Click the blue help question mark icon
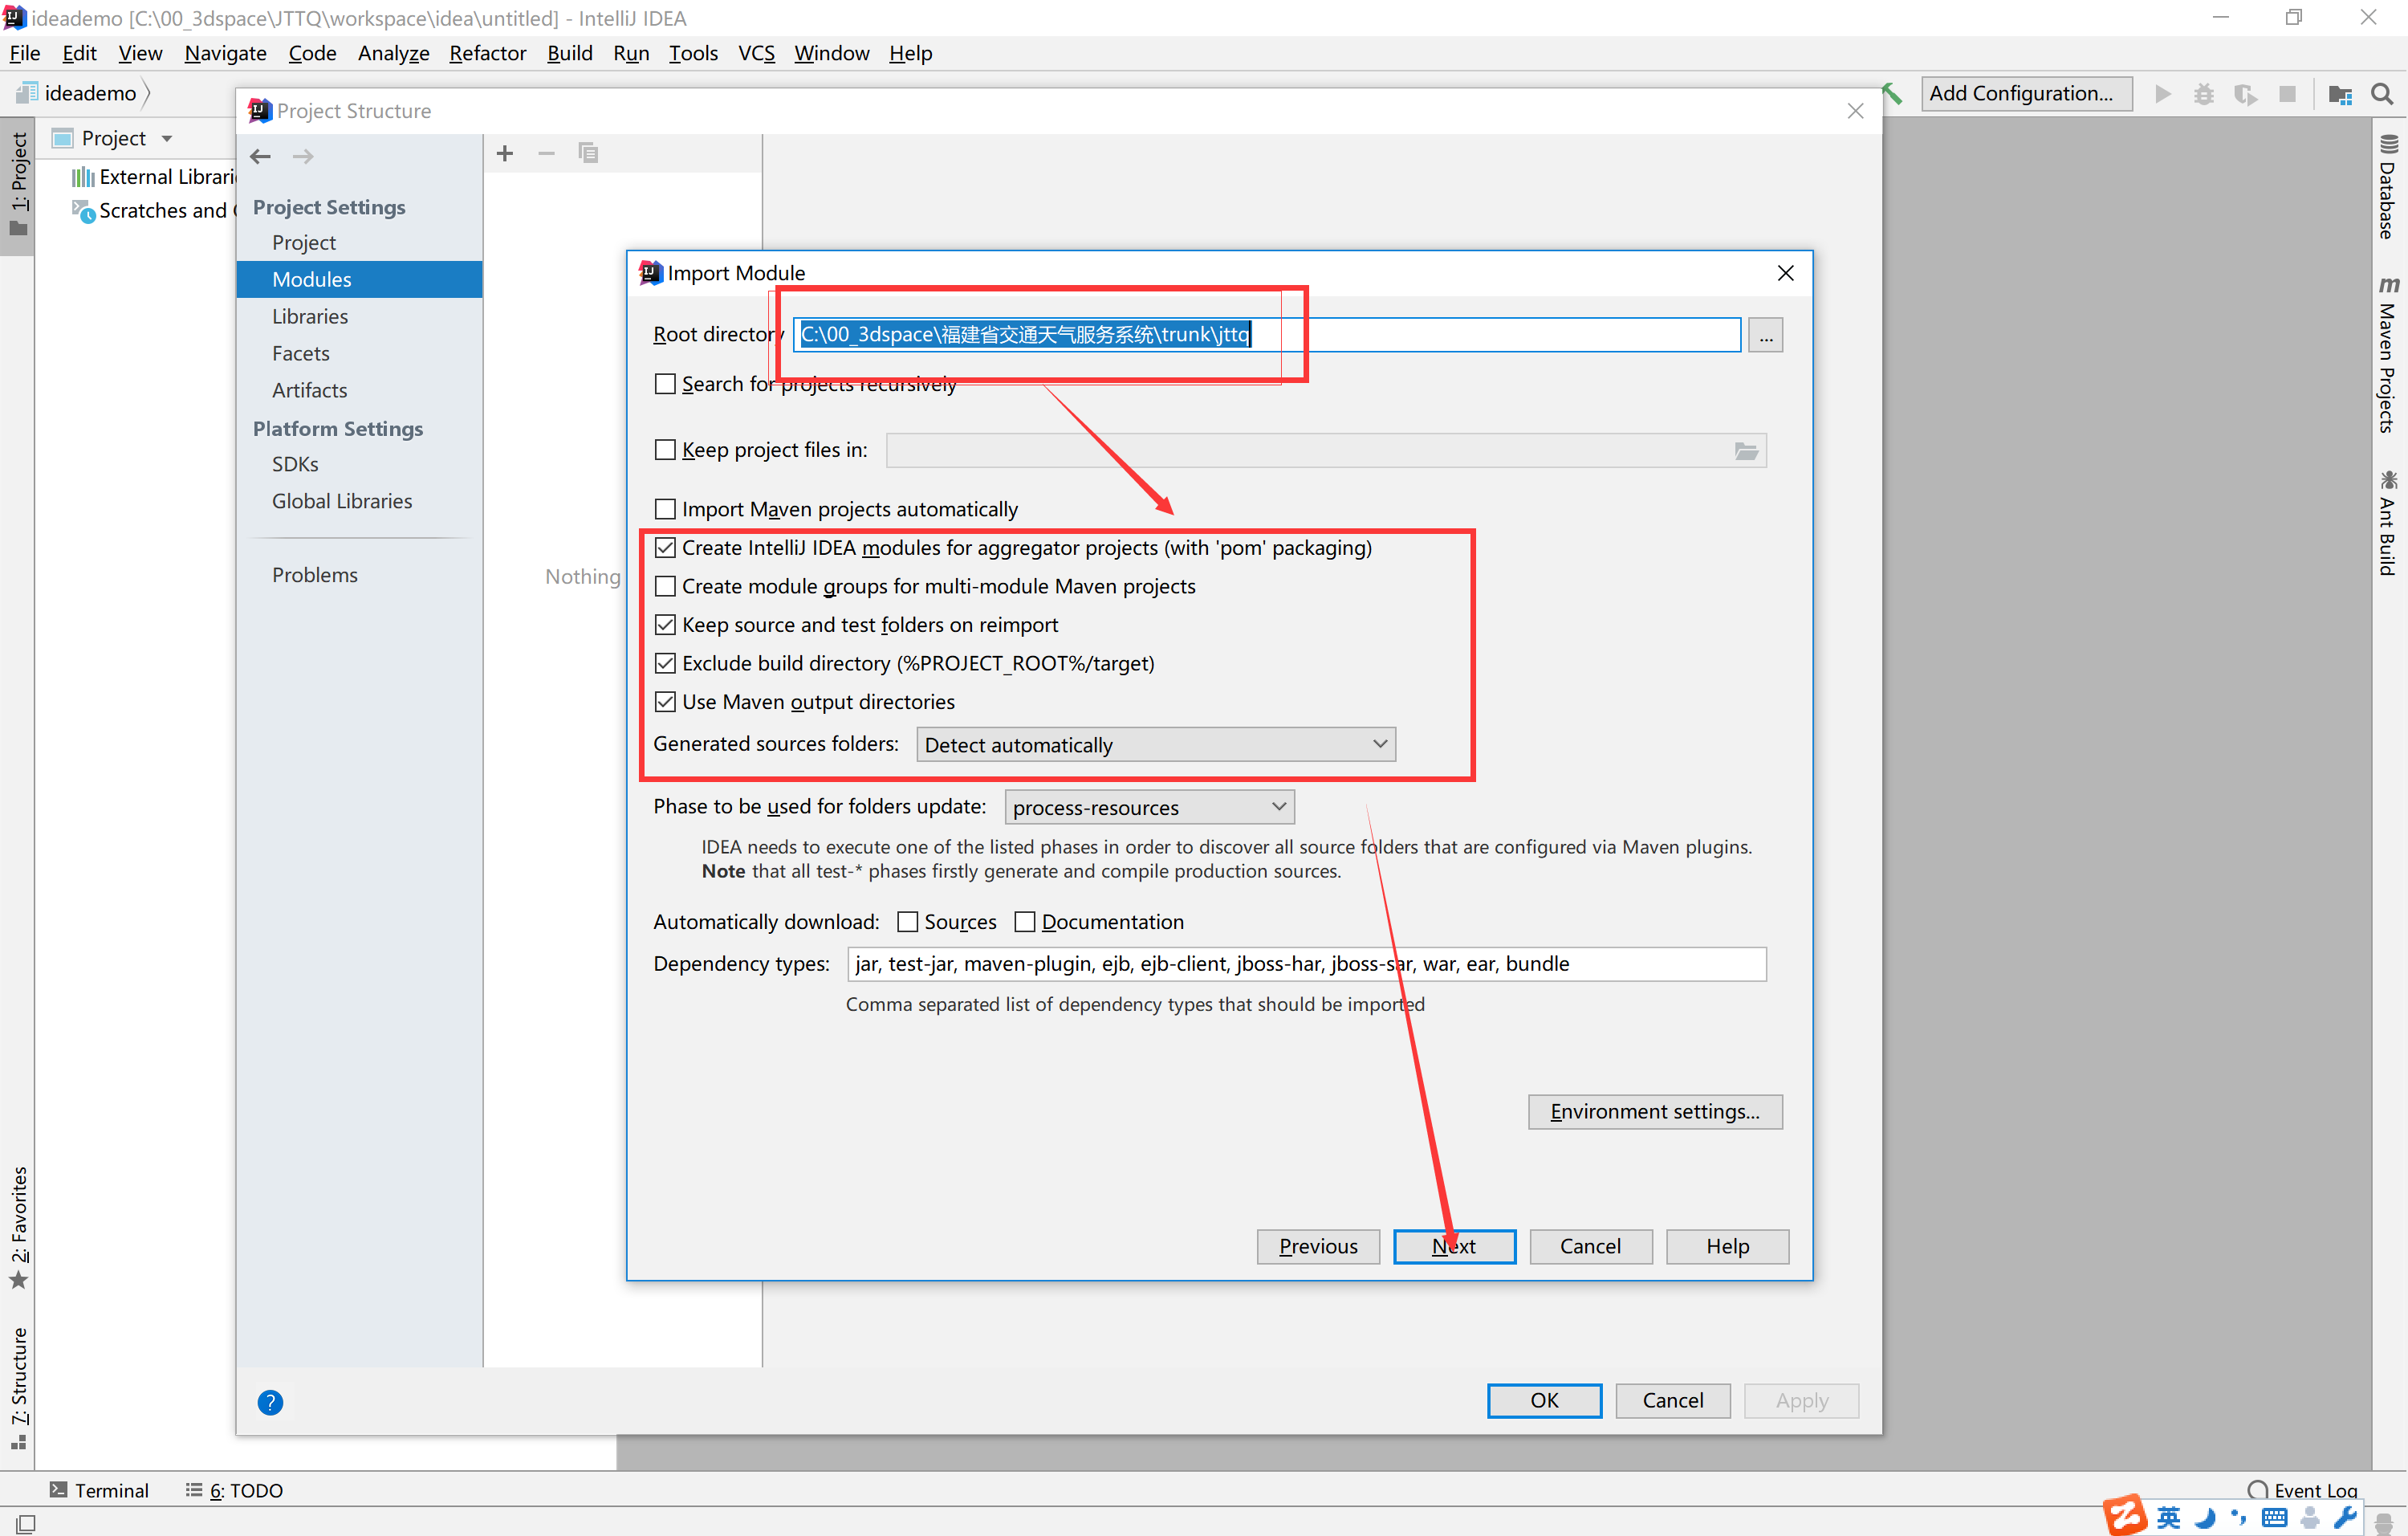This screenshot has height=1536, width=2408. click(x=270, y=1402)
